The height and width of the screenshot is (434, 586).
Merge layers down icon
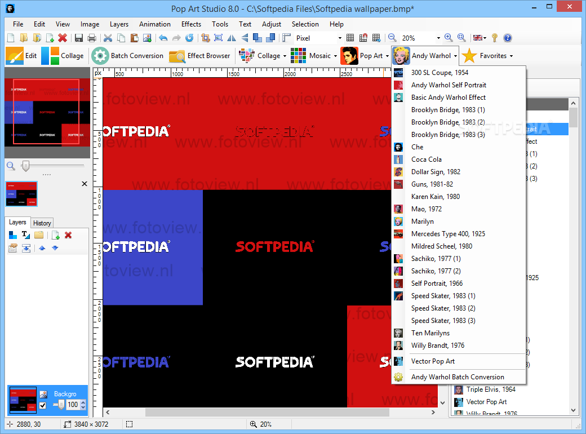point(26,248)
